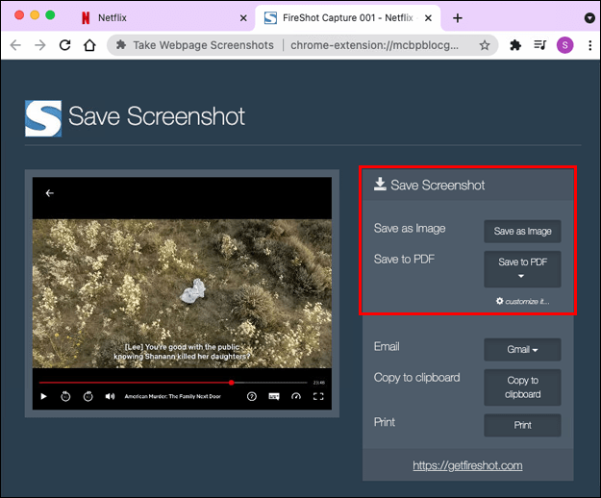
Task: Open the getfireshot.com link
Action: click(467, 465)
